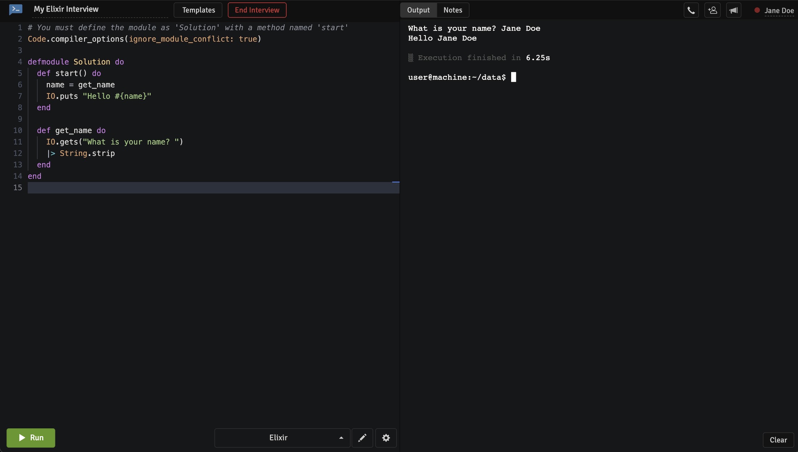Clear the output console

click(x=778, y=440)
